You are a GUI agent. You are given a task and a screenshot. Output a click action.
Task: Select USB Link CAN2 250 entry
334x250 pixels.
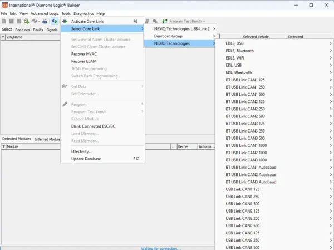pos(274,218)
